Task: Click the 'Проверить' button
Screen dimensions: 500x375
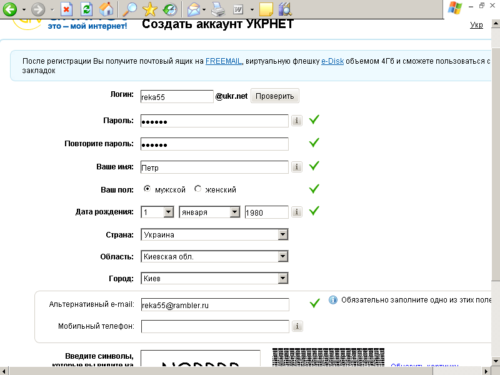Action: tap(275, 96)
